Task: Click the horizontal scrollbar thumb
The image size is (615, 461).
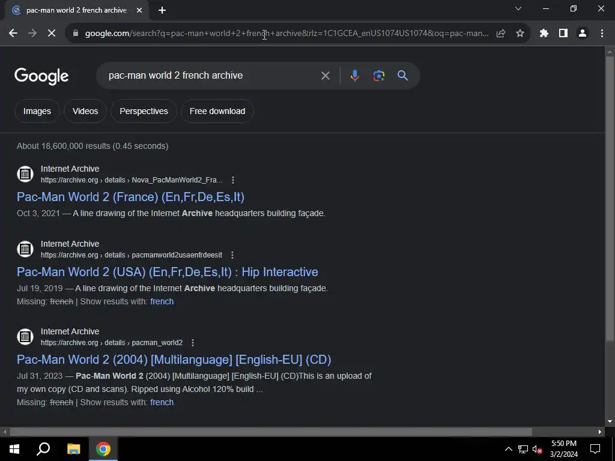Action: [x=271, y=432]
